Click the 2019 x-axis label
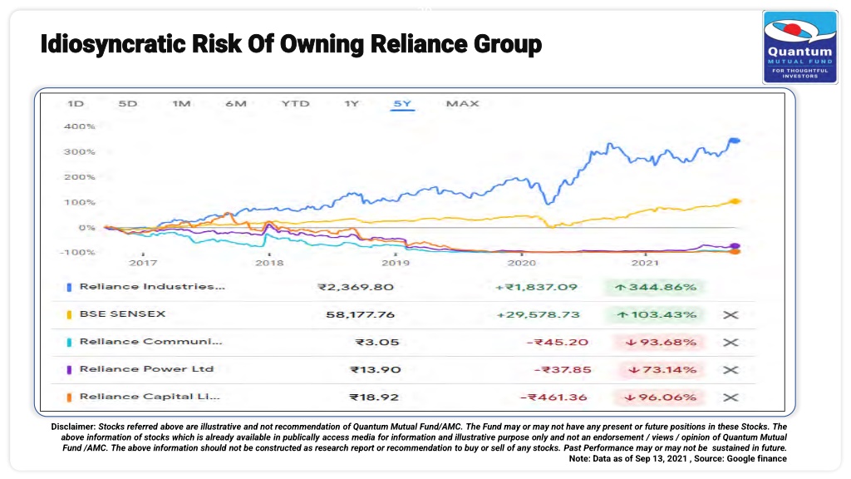 (395, 263)
